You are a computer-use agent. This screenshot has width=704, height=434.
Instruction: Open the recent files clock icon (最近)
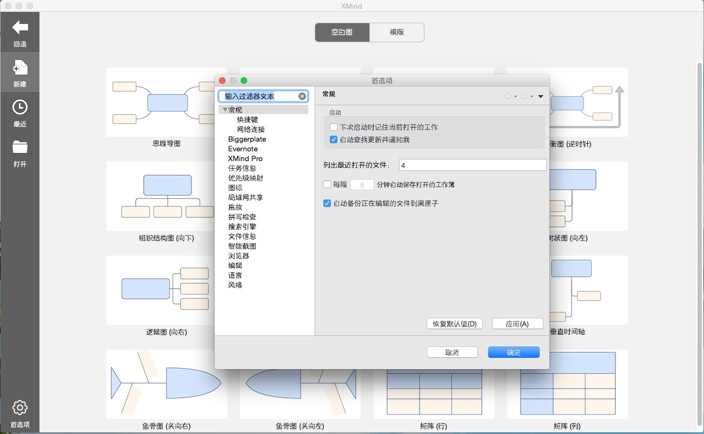point(20,108)
